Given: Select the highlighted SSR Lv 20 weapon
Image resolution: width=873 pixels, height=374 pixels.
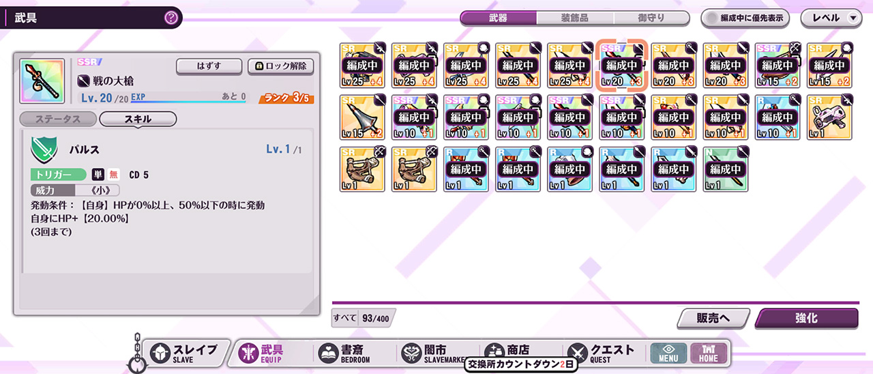Looking at the screenshot, I should [x=621, y=65].
